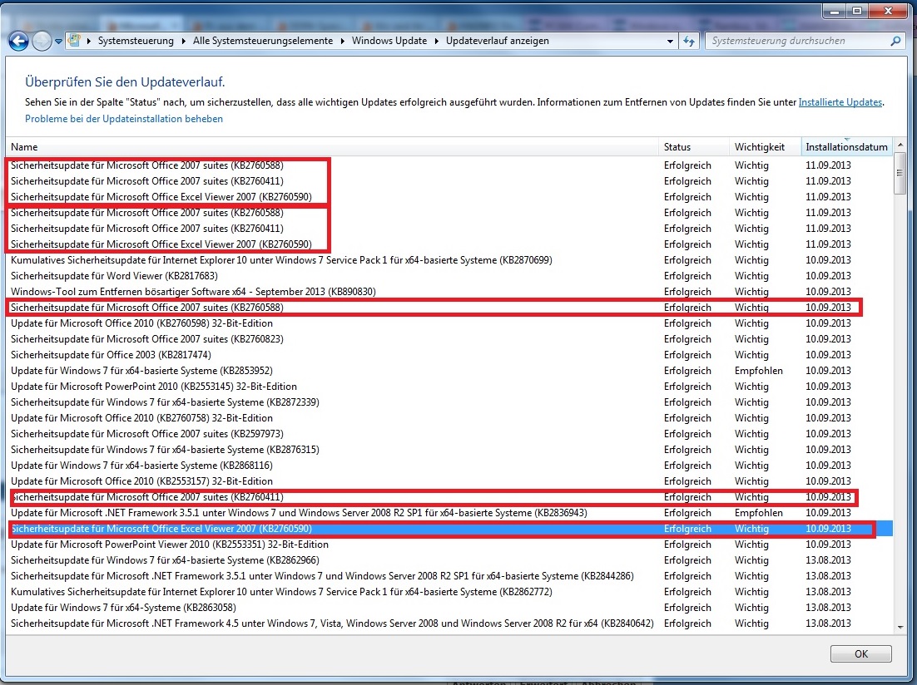Select PowerPoint 2010 (KB2553145) update row
This screenshot has height=685, width=917.
click(x=449, y=387)
